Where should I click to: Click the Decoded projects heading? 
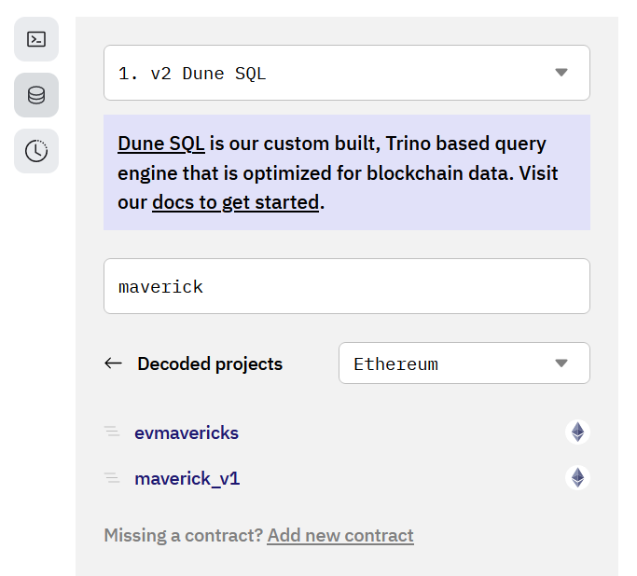click(x=210, y=364)
